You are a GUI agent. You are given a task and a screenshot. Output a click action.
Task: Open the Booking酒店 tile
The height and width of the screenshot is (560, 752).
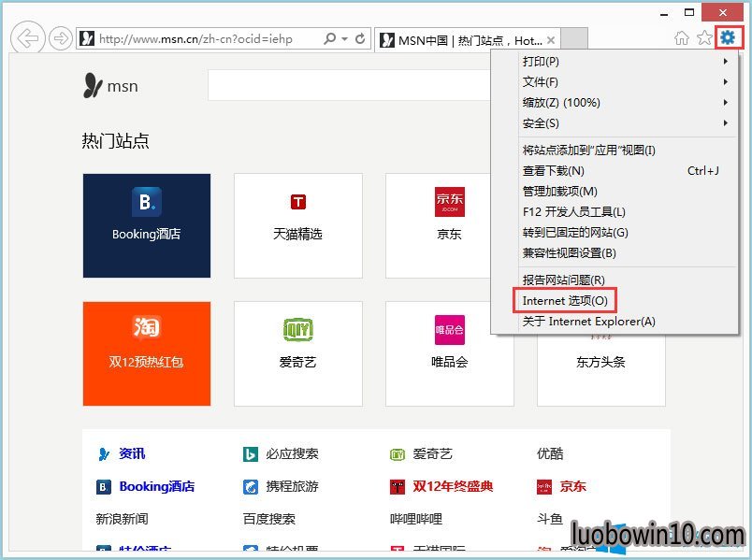pyautogui.click(x=147, y=225)
